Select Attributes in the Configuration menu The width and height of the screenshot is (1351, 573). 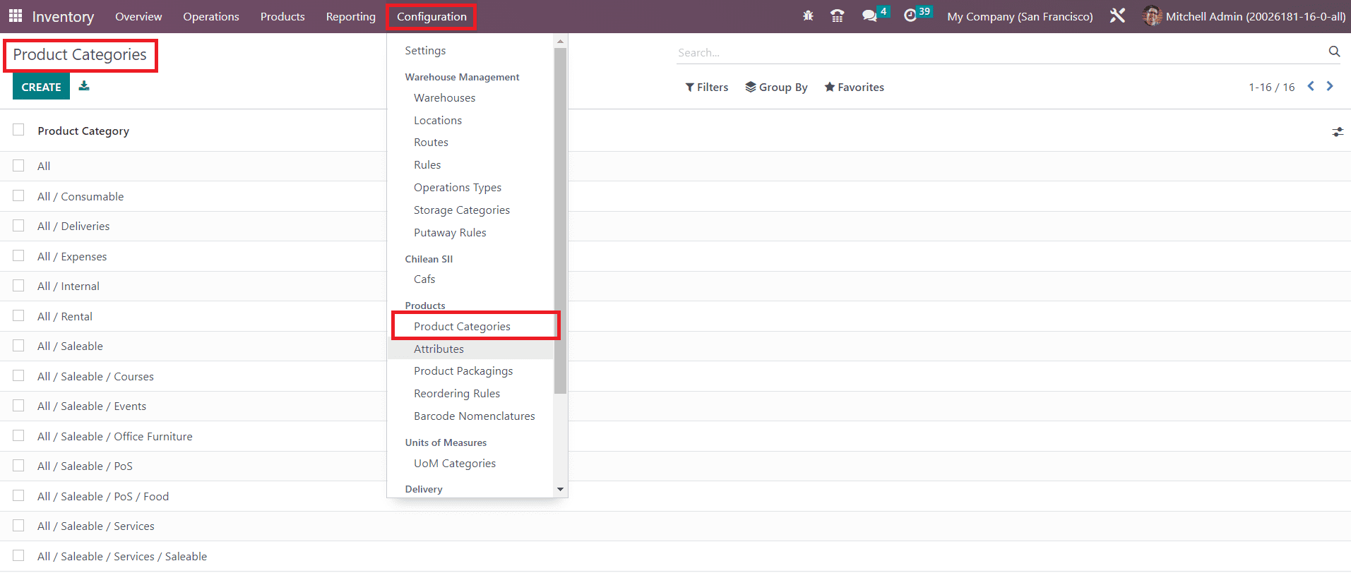click(x=439, y=349)
